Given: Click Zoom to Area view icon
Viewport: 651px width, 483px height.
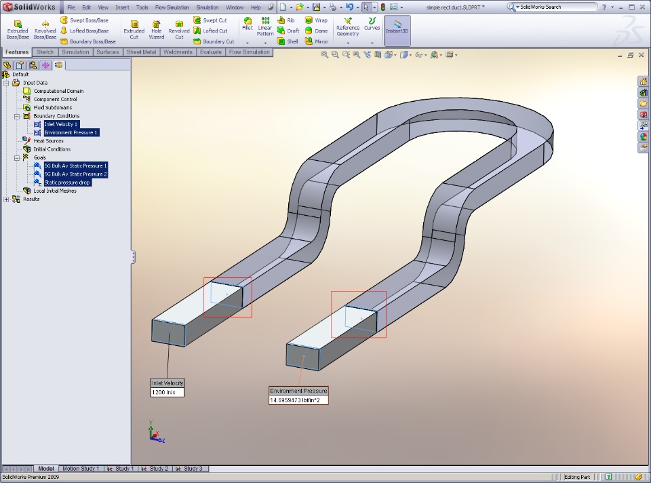Looking at the screenshot, I should (x=335, y=55).
